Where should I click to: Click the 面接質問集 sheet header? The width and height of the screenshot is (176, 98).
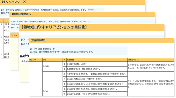pos(38,40)
